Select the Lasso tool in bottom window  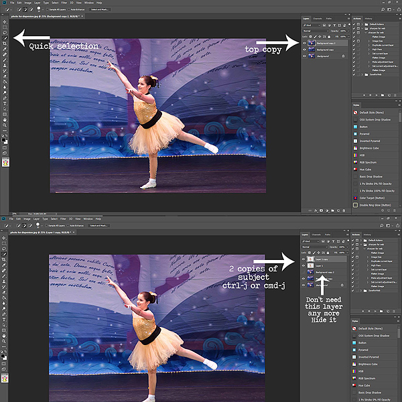pyautogui.click(x=4, y=249)
